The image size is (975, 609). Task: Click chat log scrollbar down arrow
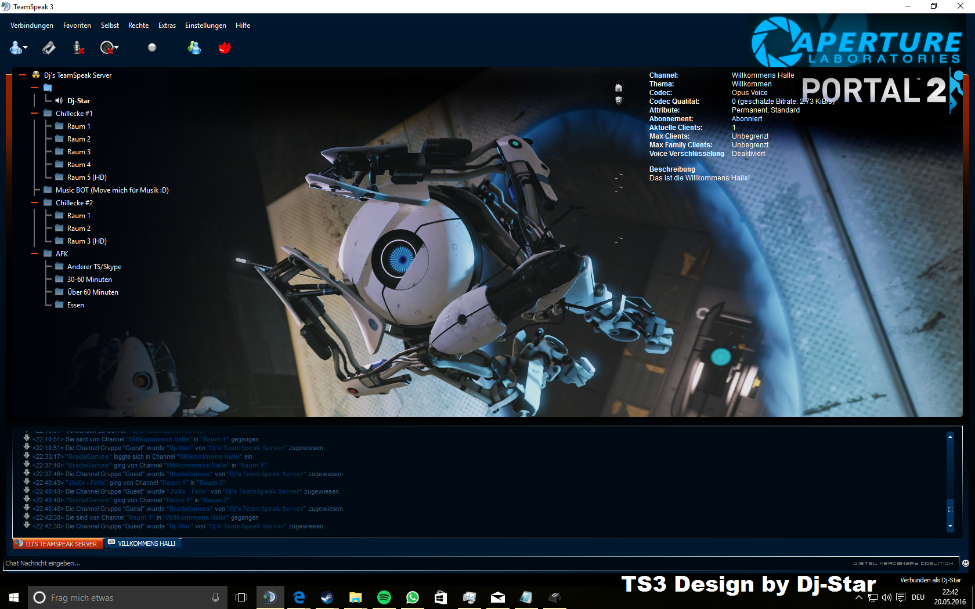coord(950,526)
